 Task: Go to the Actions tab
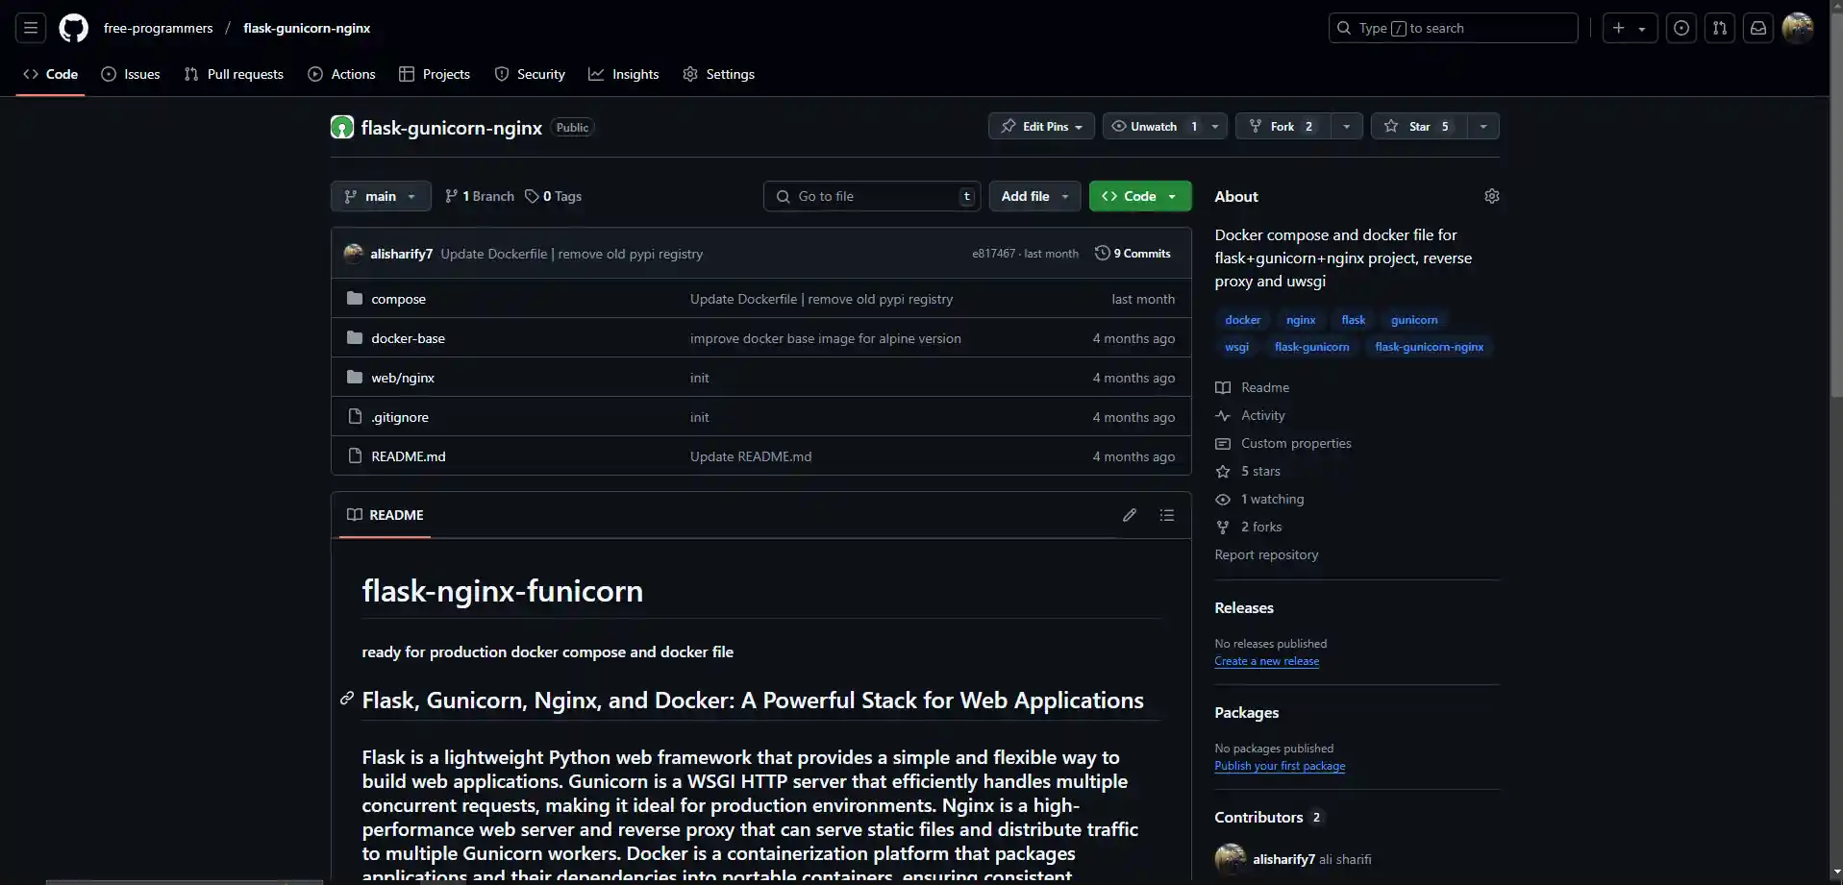tap(341, 74)
